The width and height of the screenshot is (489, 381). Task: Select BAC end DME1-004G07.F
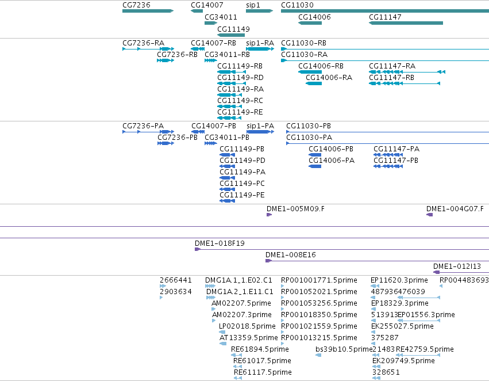click(429, 215)
